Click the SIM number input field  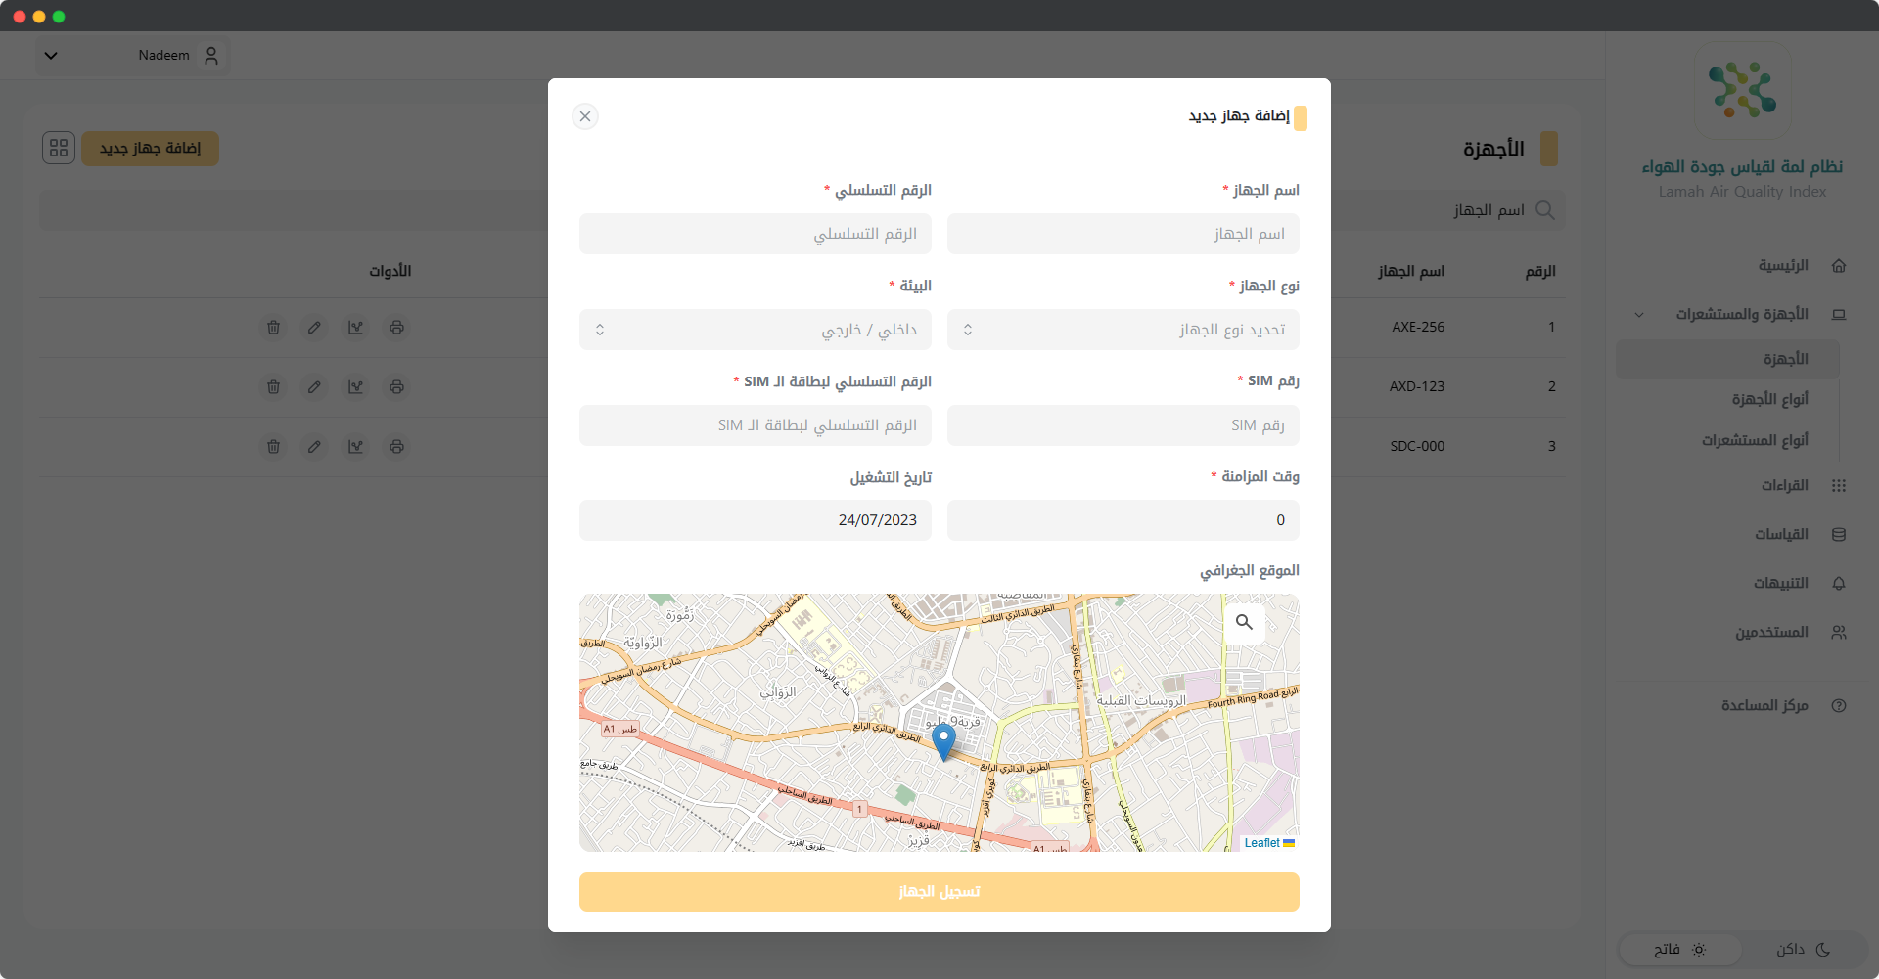coord(1123,425)
